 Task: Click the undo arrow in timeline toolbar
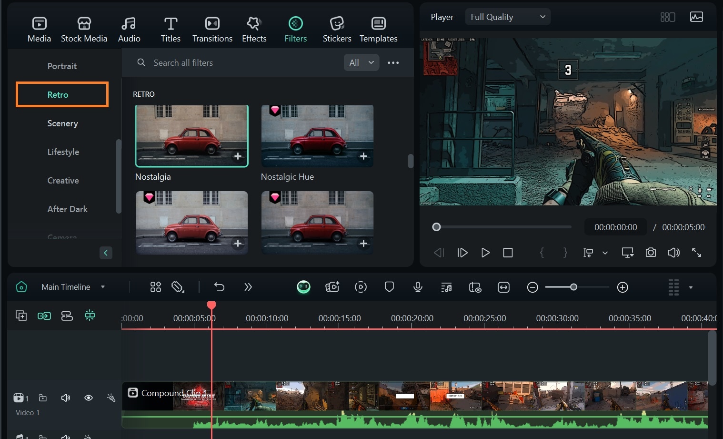pyautogui.click(x=219, y=287)
